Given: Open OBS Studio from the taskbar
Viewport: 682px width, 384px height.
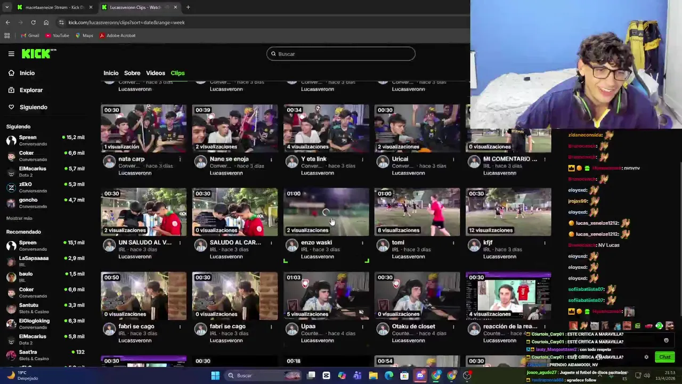Looking at the screenshot, I should tap(467, 375).
